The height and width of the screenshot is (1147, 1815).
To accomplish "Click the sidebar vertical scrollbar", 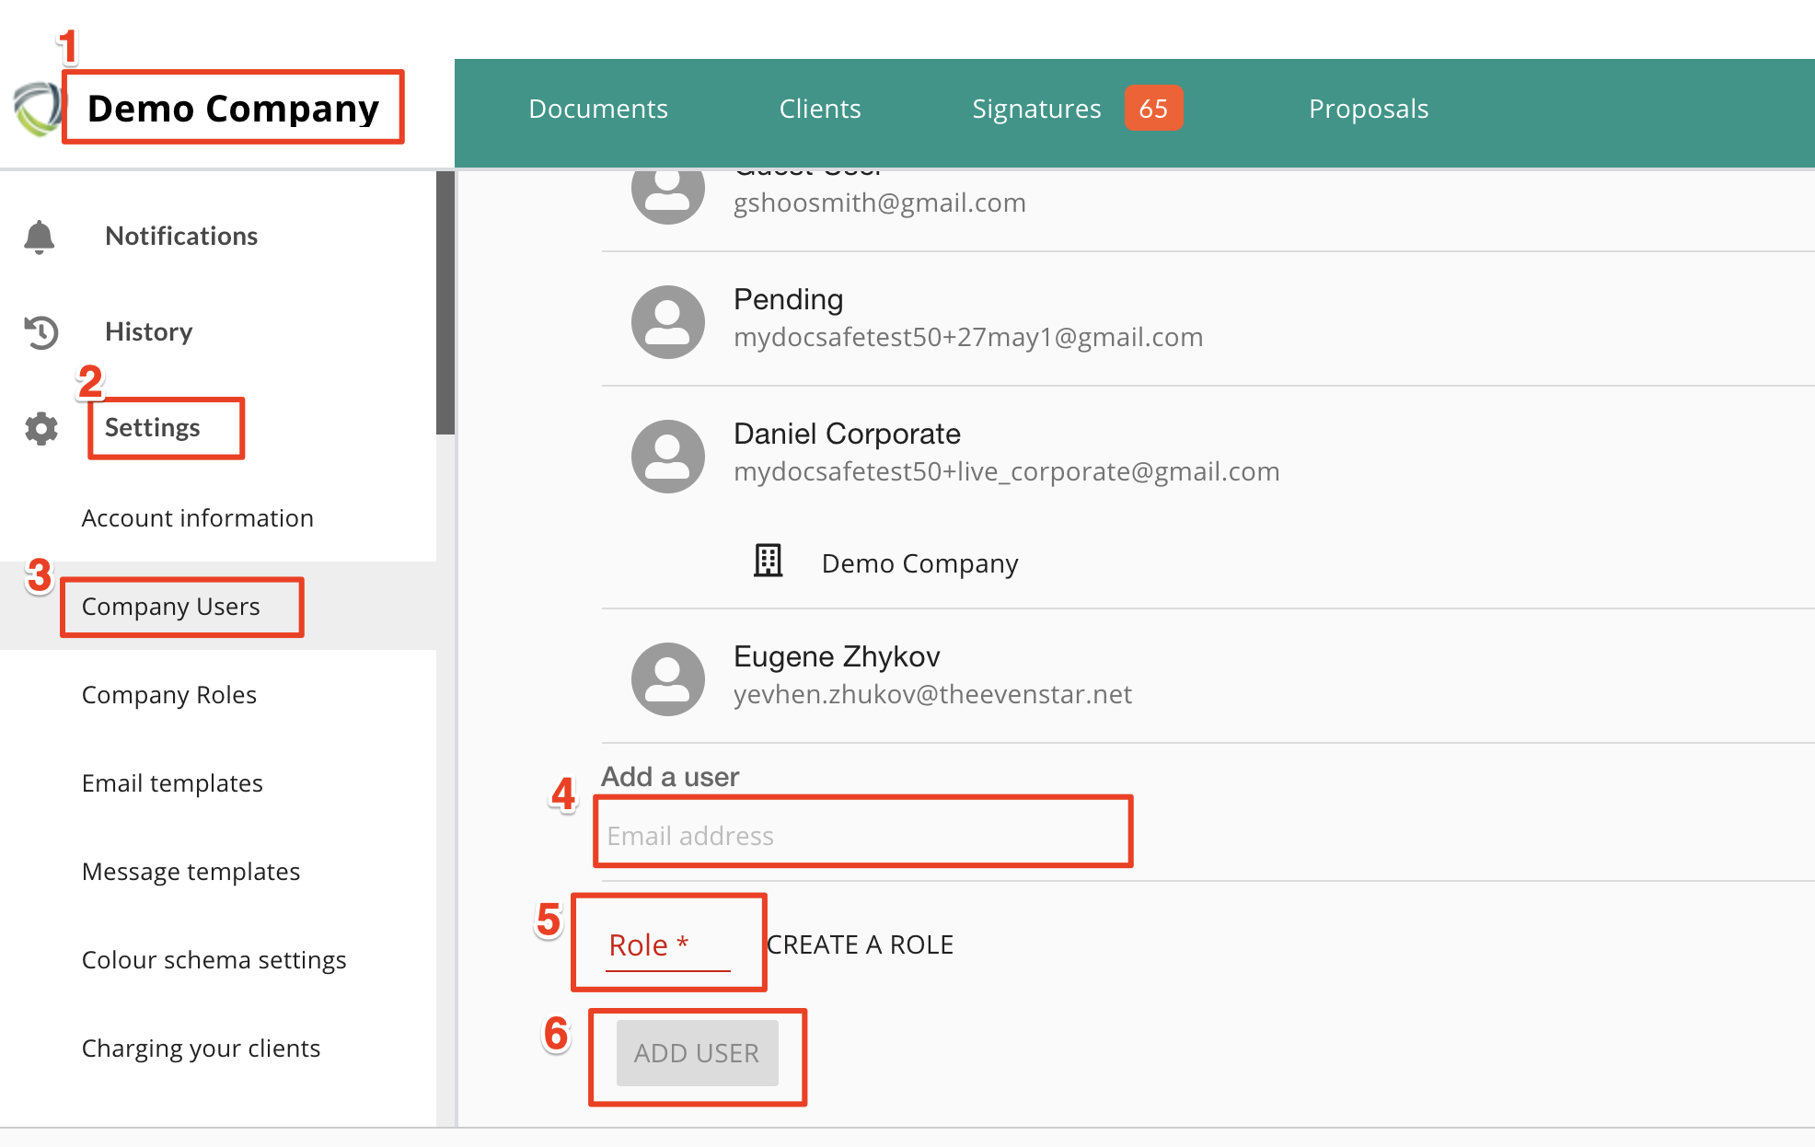I will coord(445,304).
